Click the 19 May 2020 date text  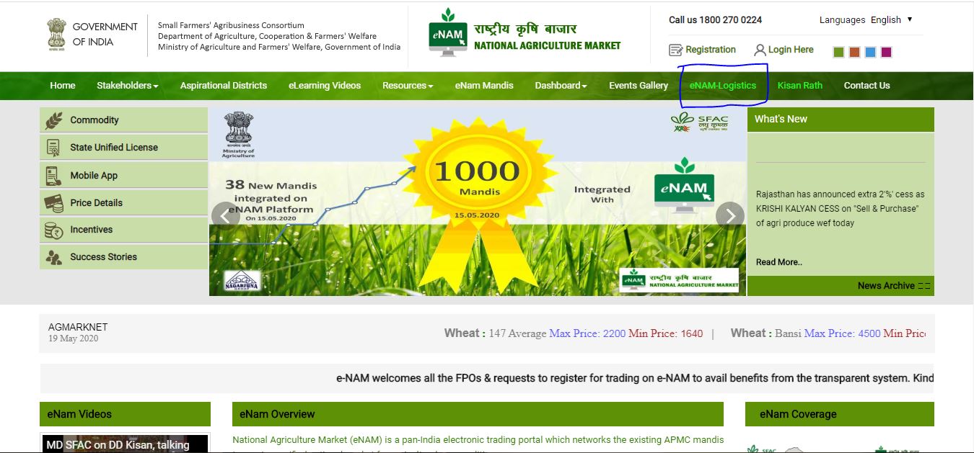coord(73,338)
